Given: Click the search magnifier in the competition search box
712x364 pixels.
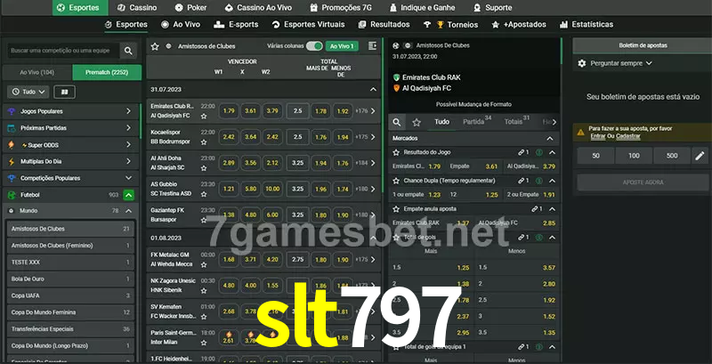Looking at the screenshot, I should 129,52.
